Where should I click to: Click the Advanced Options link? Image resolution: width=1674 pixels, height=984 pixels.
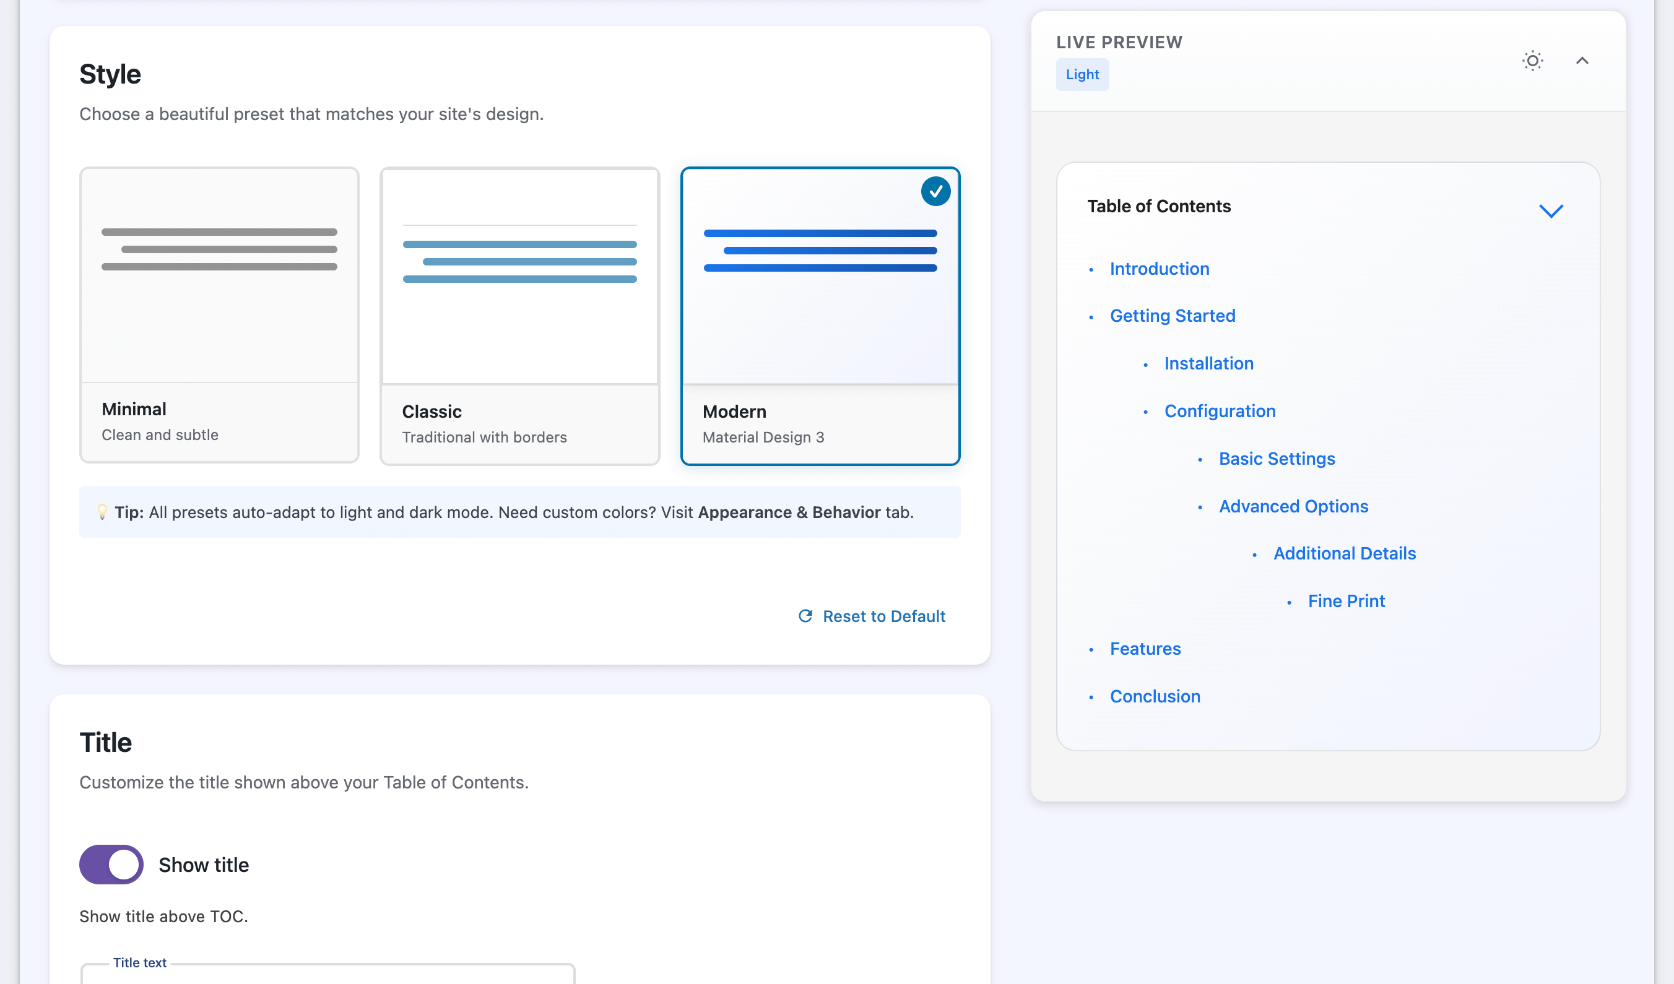point(1293,506)
